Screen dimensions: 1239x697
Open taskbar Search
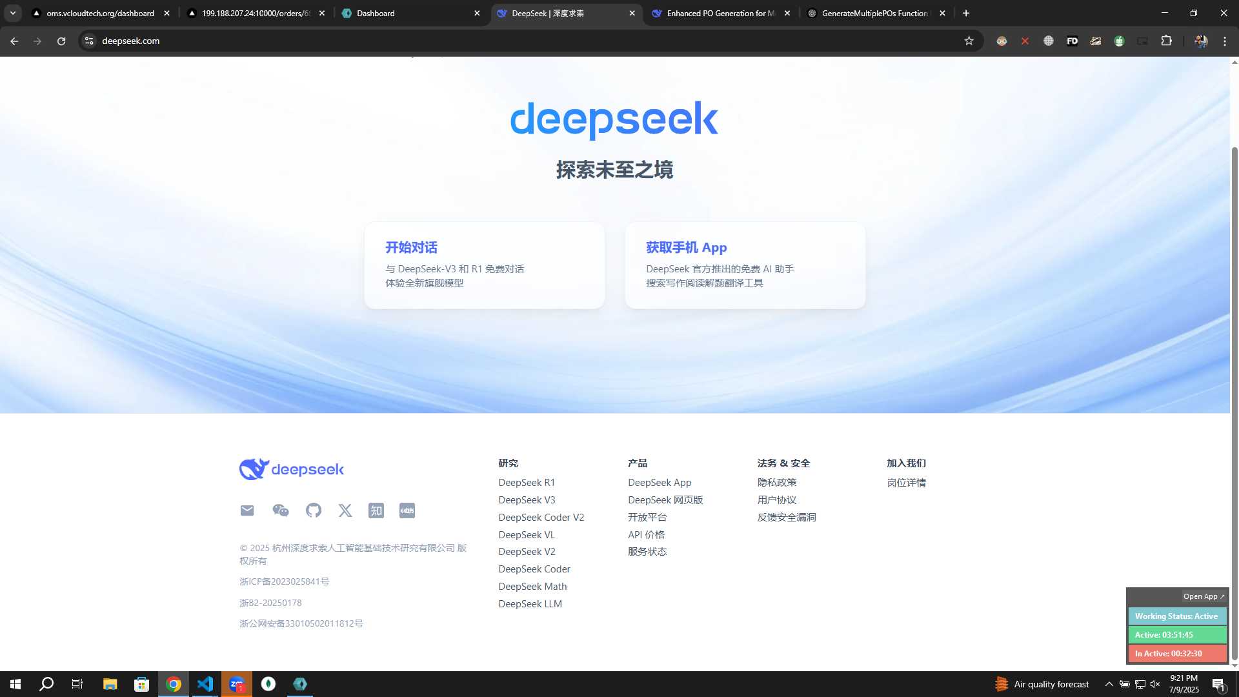pyautogui.click(x=46, y=684)
